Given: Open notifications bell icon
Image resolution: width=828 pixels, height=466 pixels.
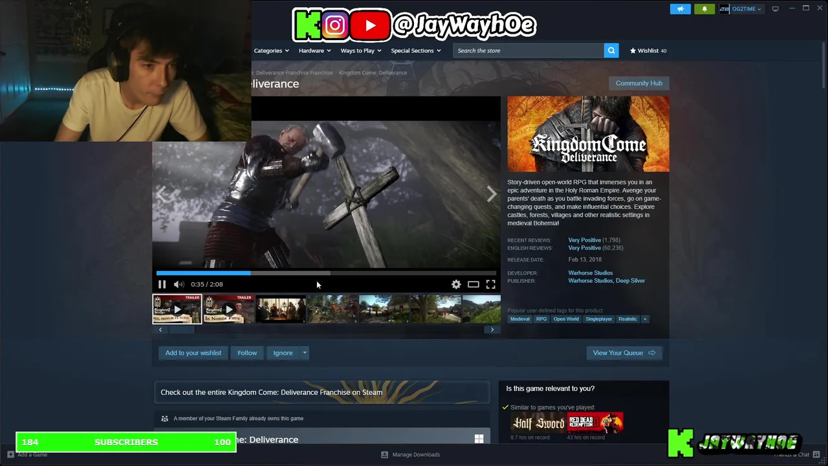Looking at the screenshot, I should tap(704, 9).
